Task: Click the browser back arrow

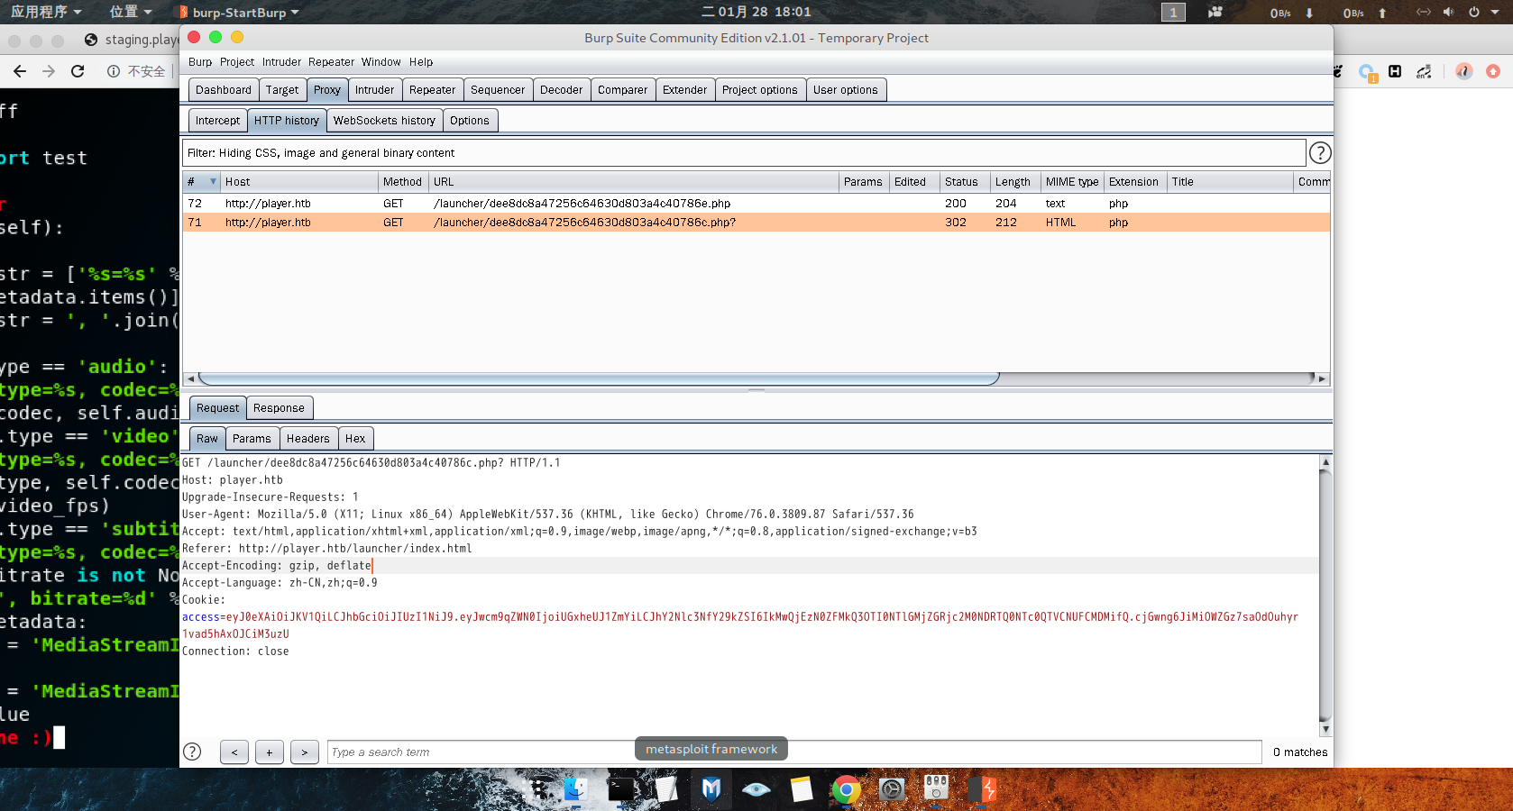Action: tap(20, 71)
